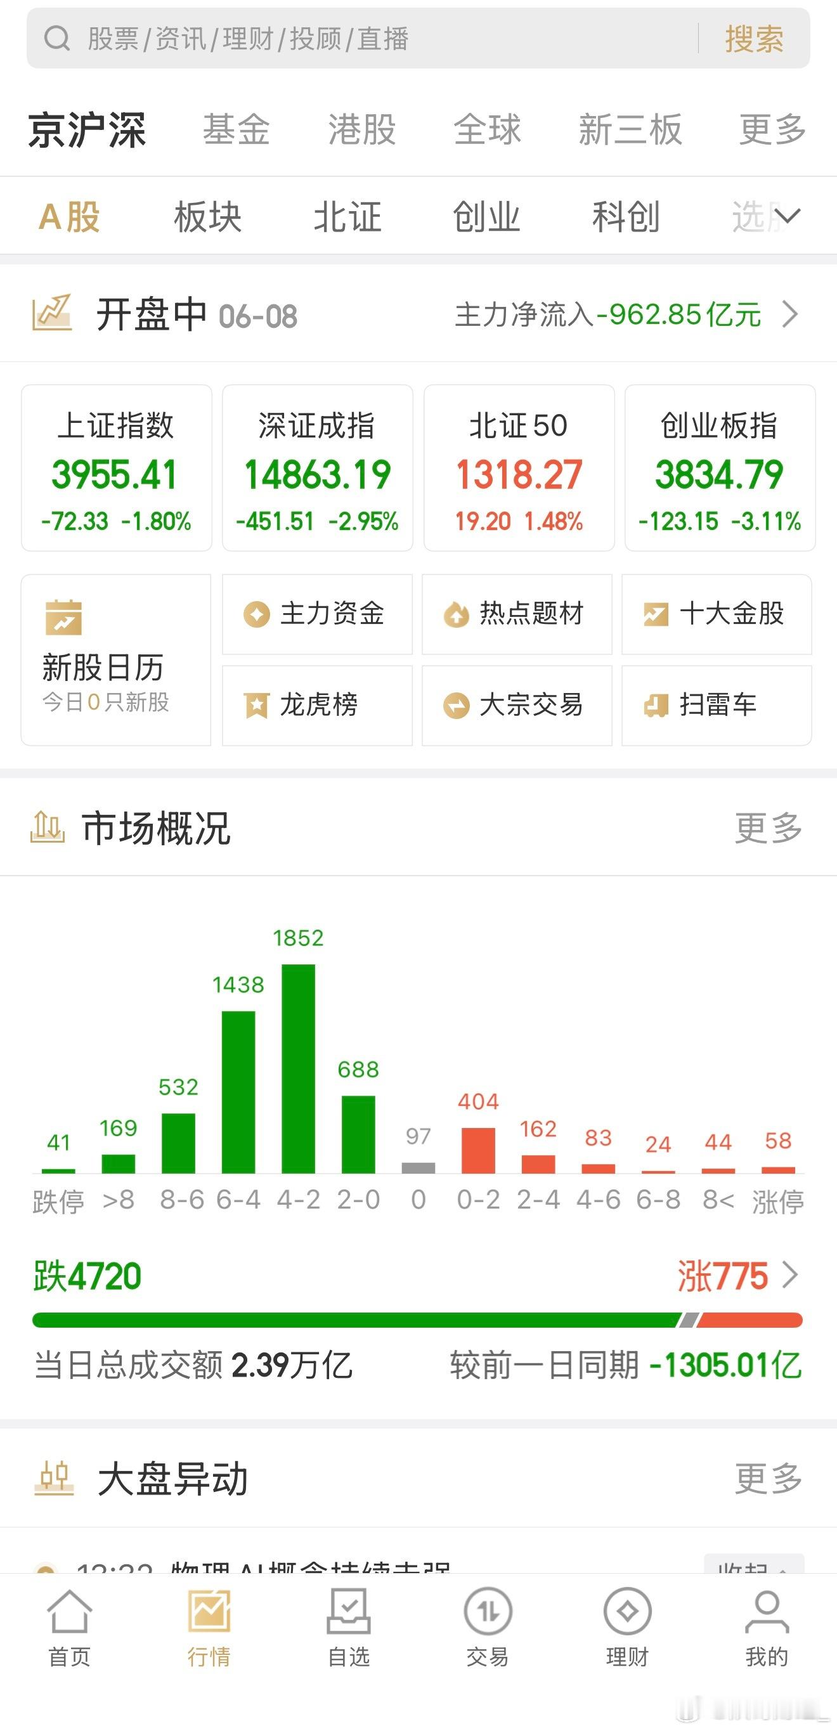Open 更多 in 市场概况 section
This screenshot has width=837, height=1731.
[x=769, y=828]
